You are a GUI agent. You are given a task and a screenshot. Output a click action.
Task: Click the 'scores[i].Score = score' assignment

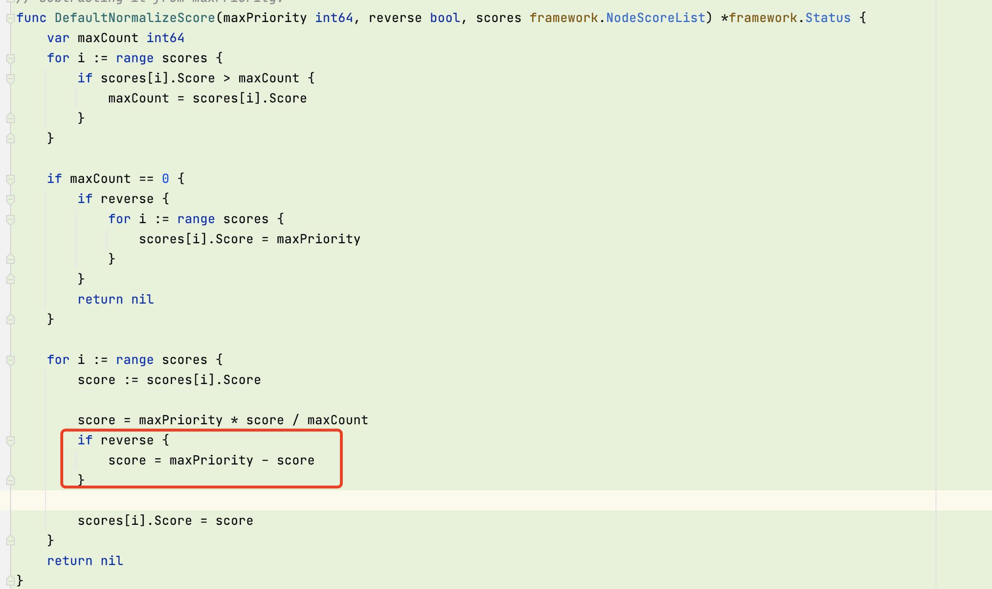coord(165,521)
